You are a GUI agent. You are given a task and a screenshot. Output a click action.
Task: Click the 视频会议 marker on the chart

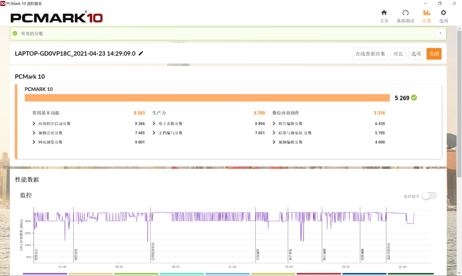(x=36, y=255)
